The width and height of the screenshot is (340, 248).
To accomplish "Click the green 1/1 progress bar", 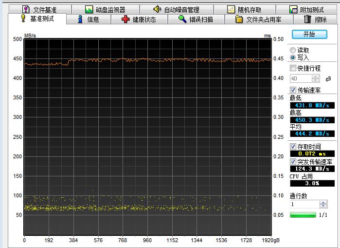I will 303,215.
